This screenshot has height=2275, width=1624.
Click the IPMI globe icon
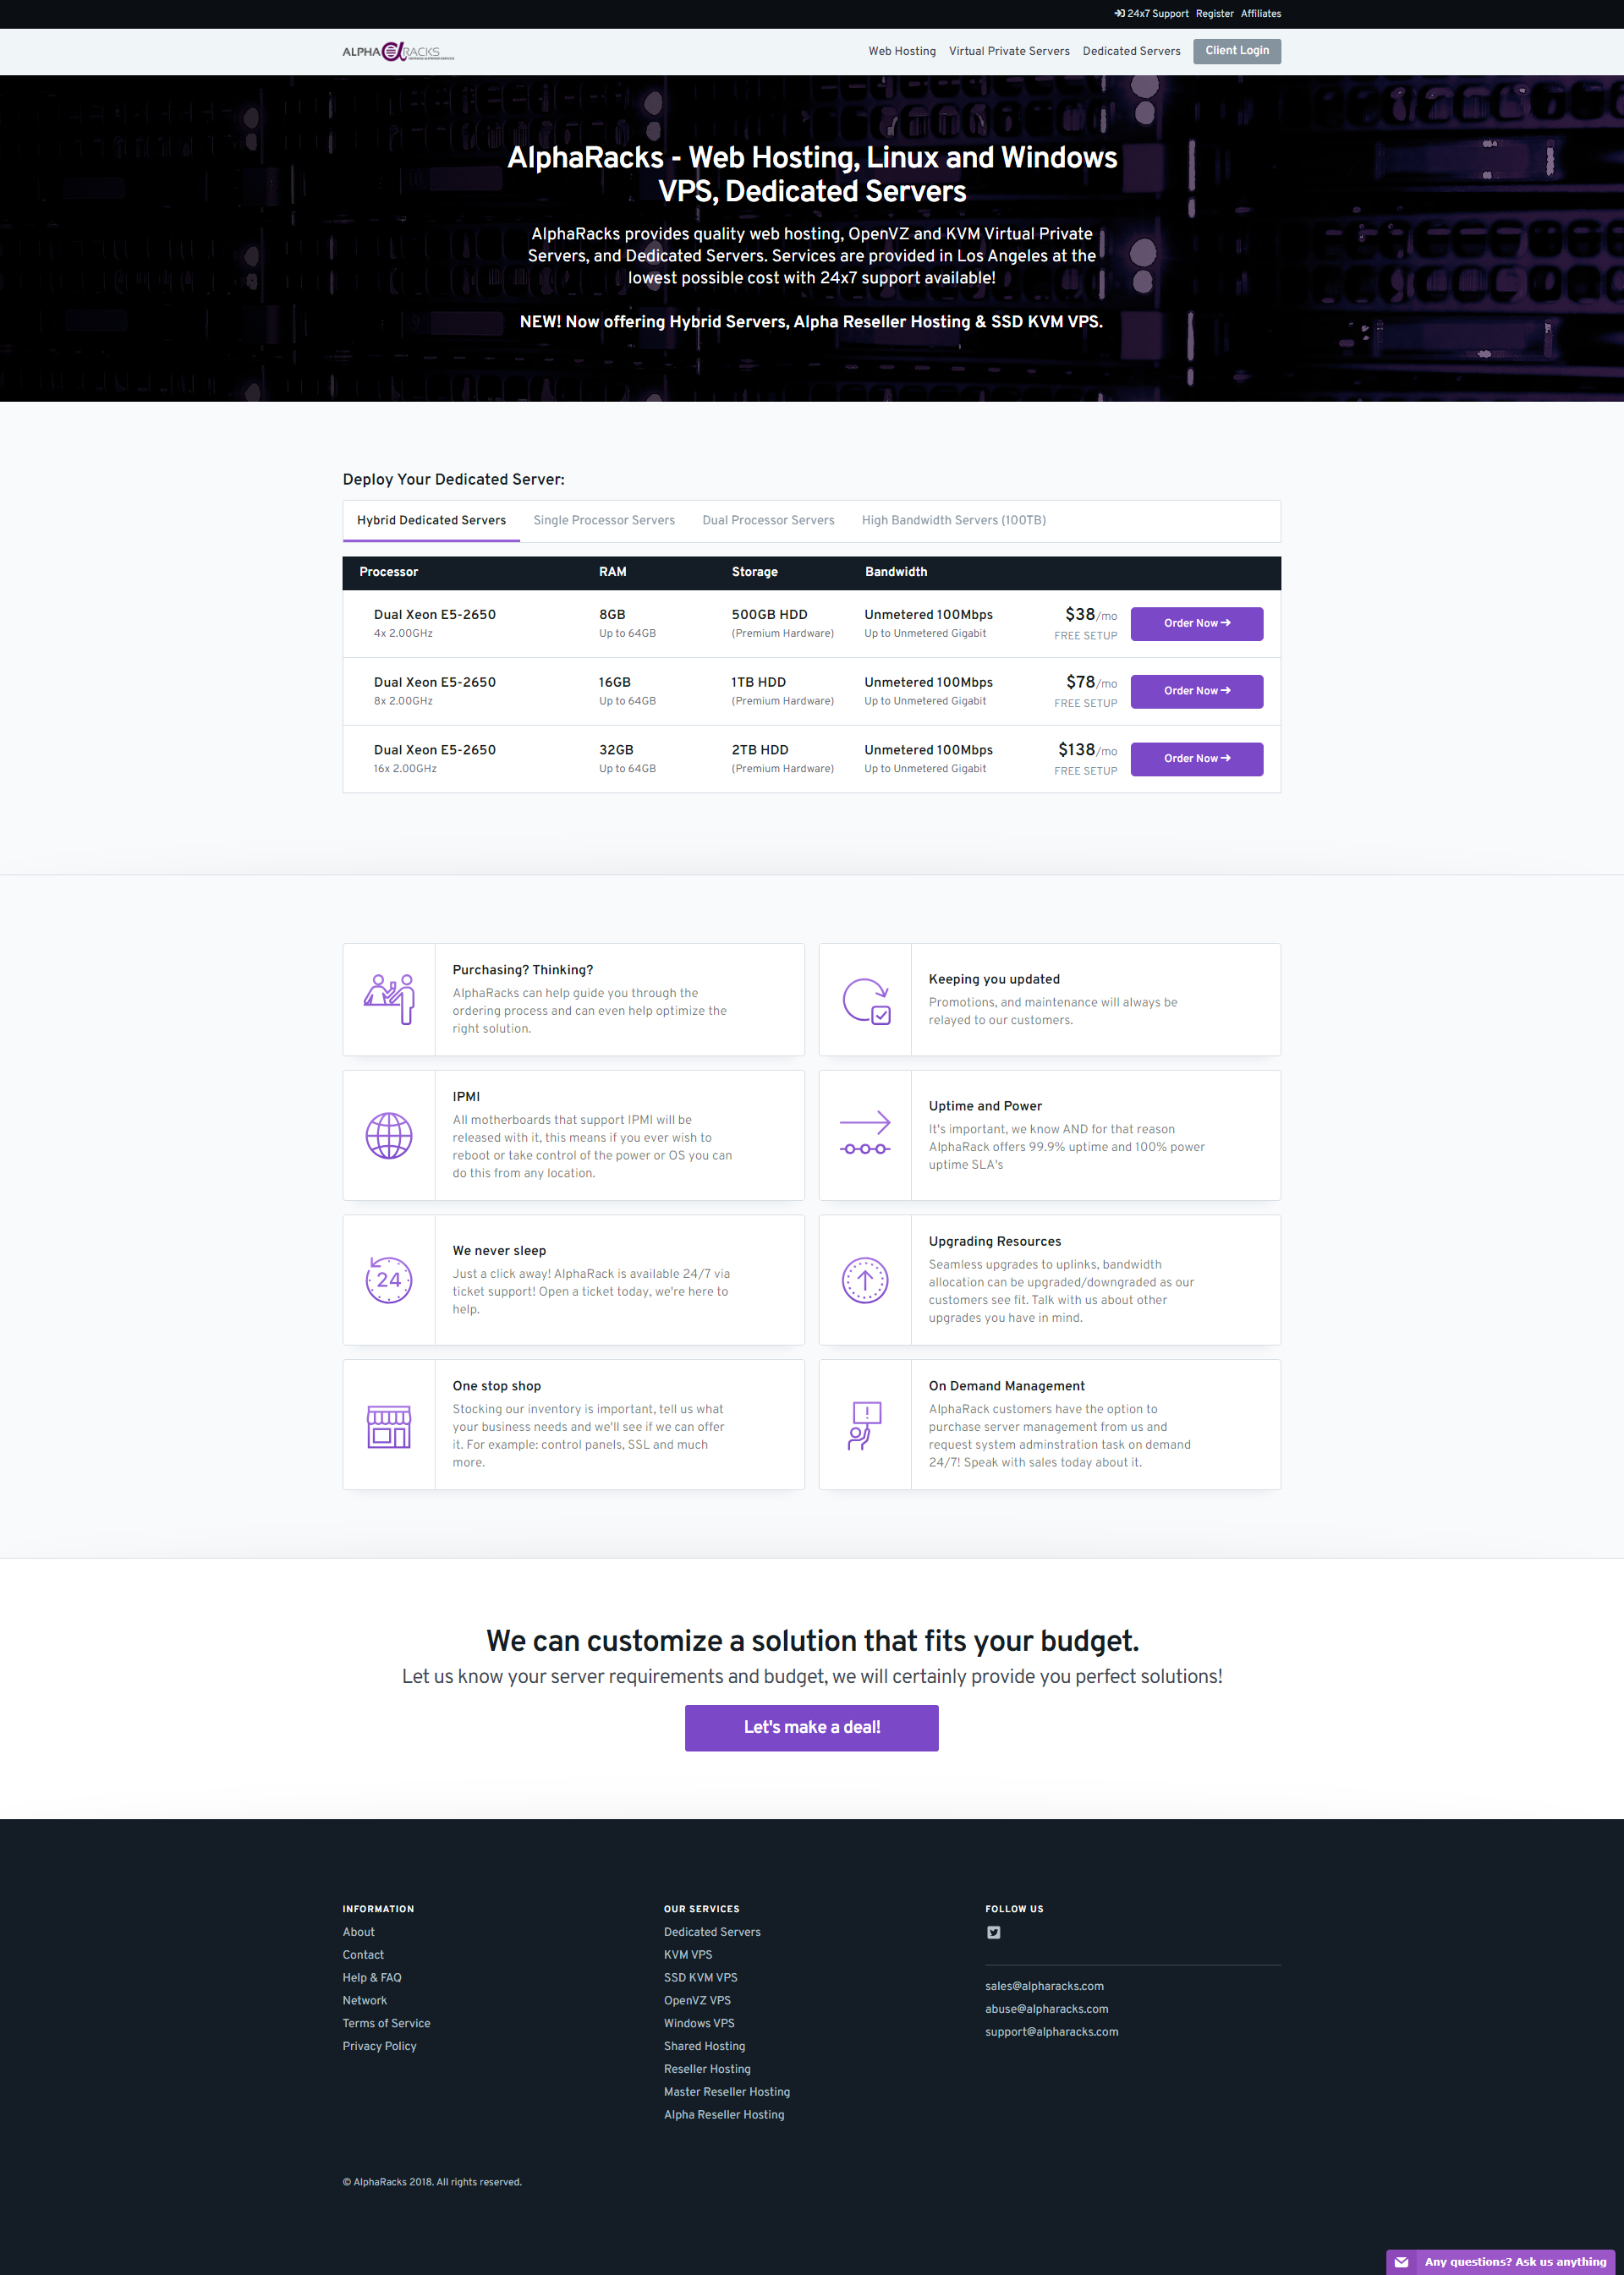tap(389, 1135)
